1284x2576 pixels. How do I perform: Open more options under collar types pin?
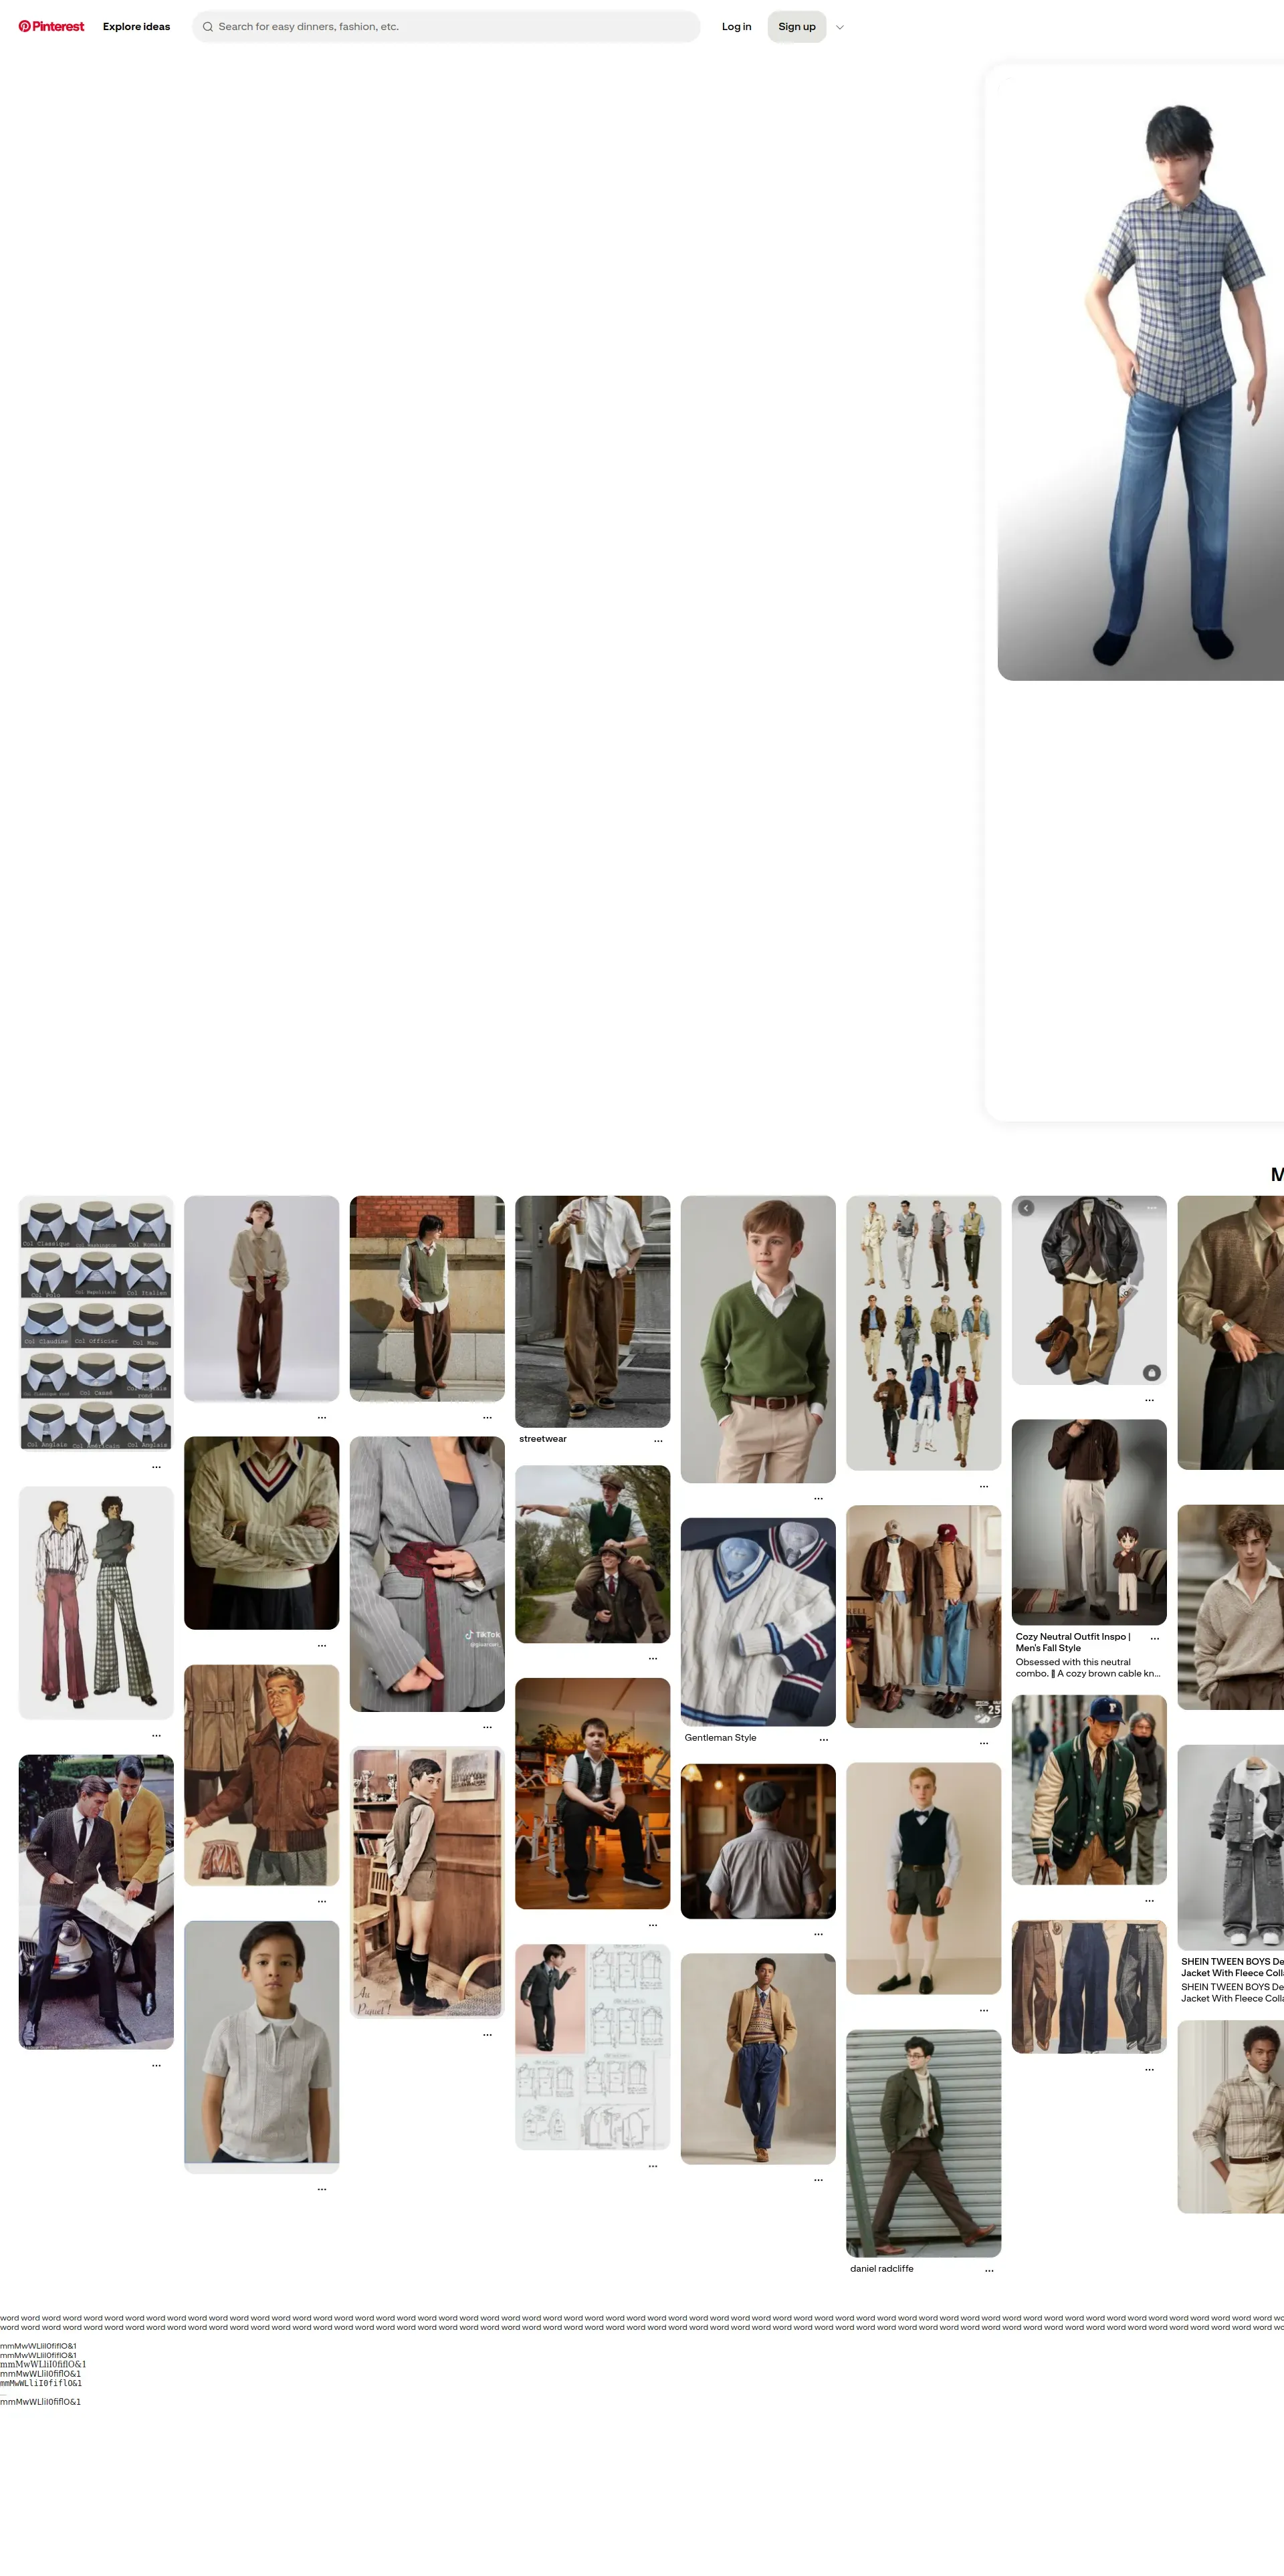[156, 1466]
